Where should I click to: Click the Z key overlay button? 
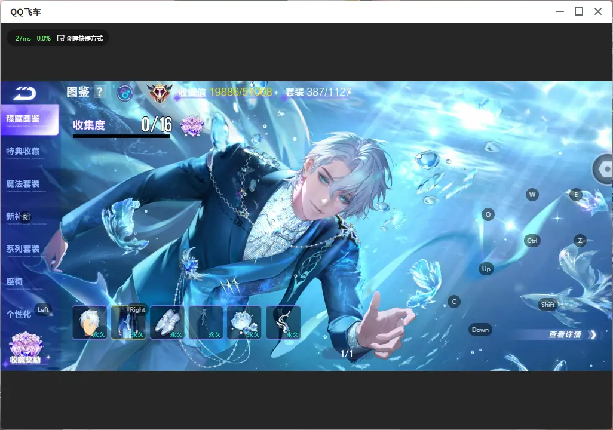[580, 241]
